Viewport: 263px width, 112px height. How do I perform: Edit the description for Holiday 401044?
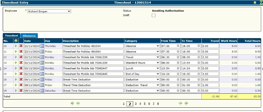click(x=93, y=46)
